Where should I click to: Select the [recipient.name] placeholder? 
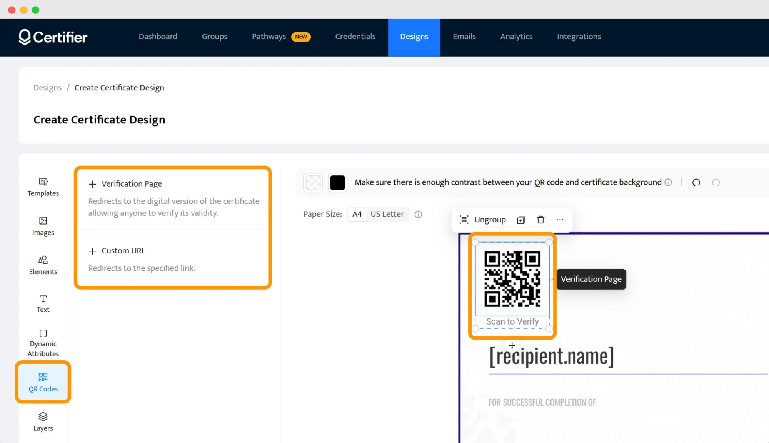click(551, 356)
